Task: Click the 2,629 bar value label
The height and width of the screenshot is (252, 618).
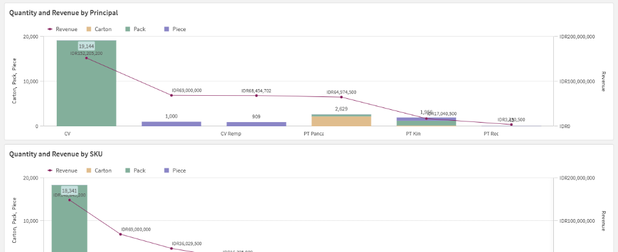Action: (341, 109)
